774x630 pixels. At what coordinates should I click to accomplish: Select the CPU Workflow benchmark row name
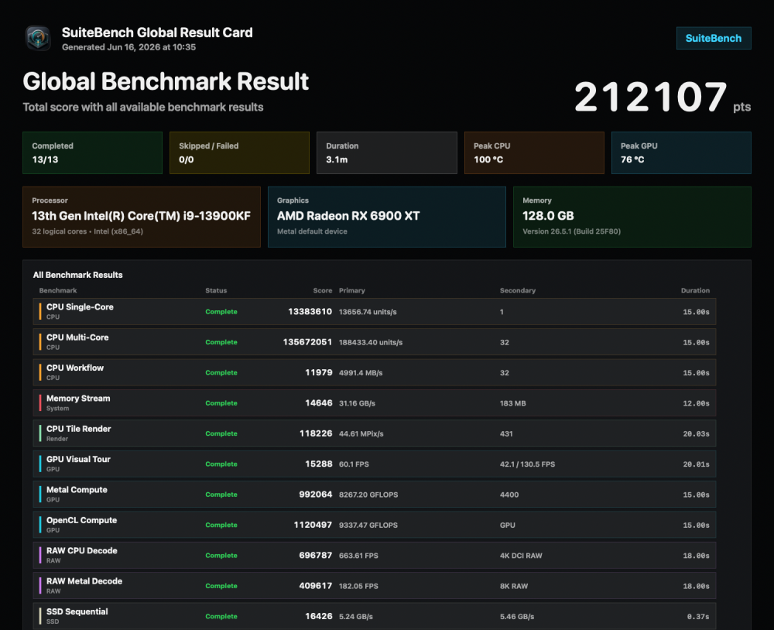coord(75,368)
